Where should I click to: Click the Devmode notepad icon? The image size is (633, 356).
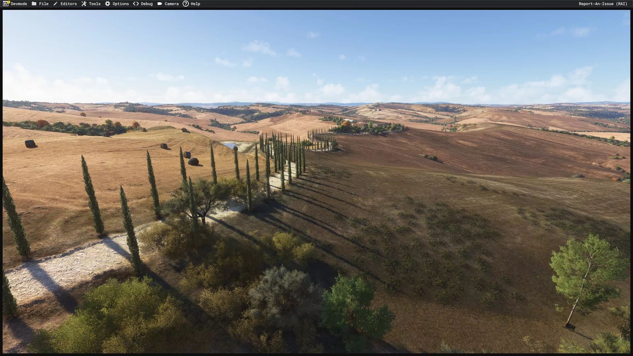click(x=6, y=4)
